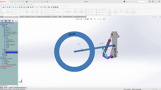
Task: Collapse the Courbes node under Résultats
Action: [2, 63]
